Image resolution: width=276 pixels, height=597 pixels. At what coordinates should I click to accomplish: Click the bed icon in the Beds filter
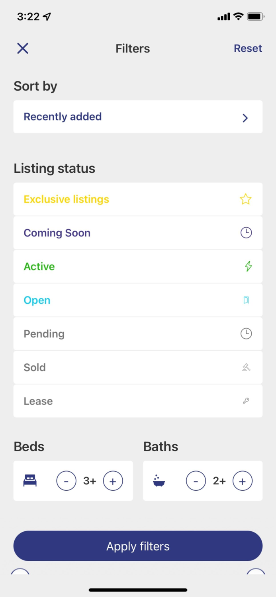pos(30,480)
